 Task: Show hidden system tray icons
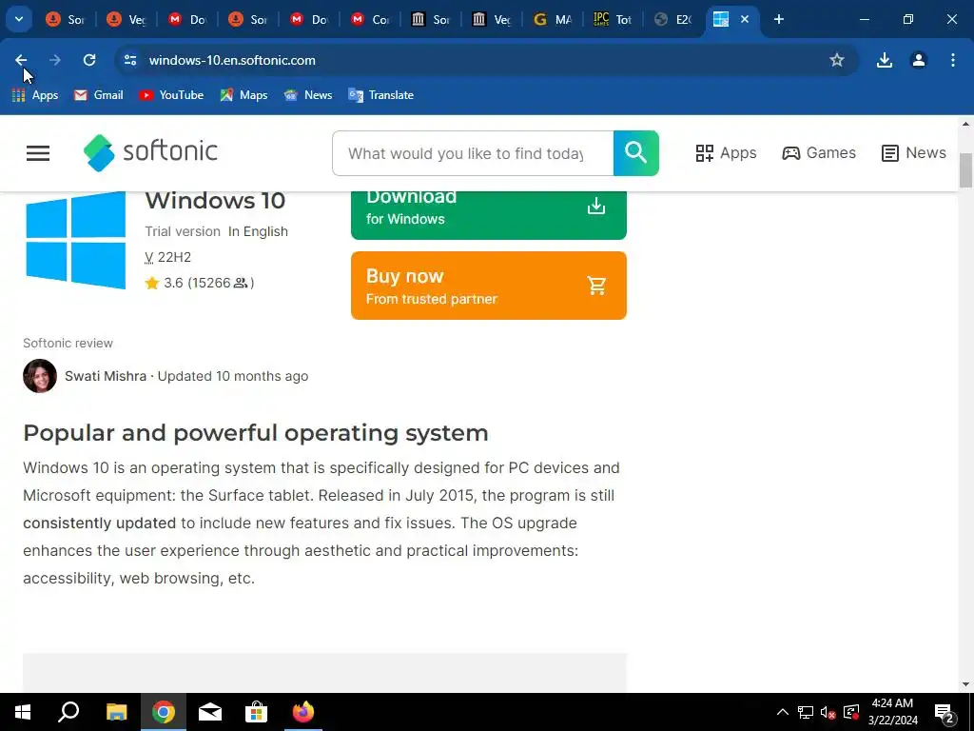[x=783, y=712]
